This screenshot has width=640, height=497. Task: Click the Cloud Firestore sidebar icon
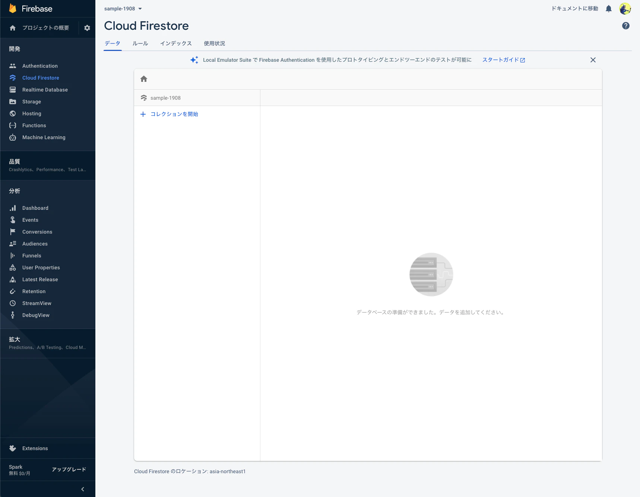point(13,78)
